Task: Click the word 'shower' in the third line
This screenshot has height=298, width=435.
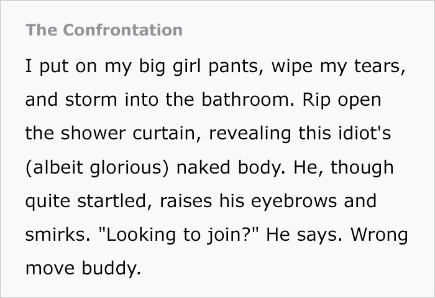Action: (x=93, y=133)
